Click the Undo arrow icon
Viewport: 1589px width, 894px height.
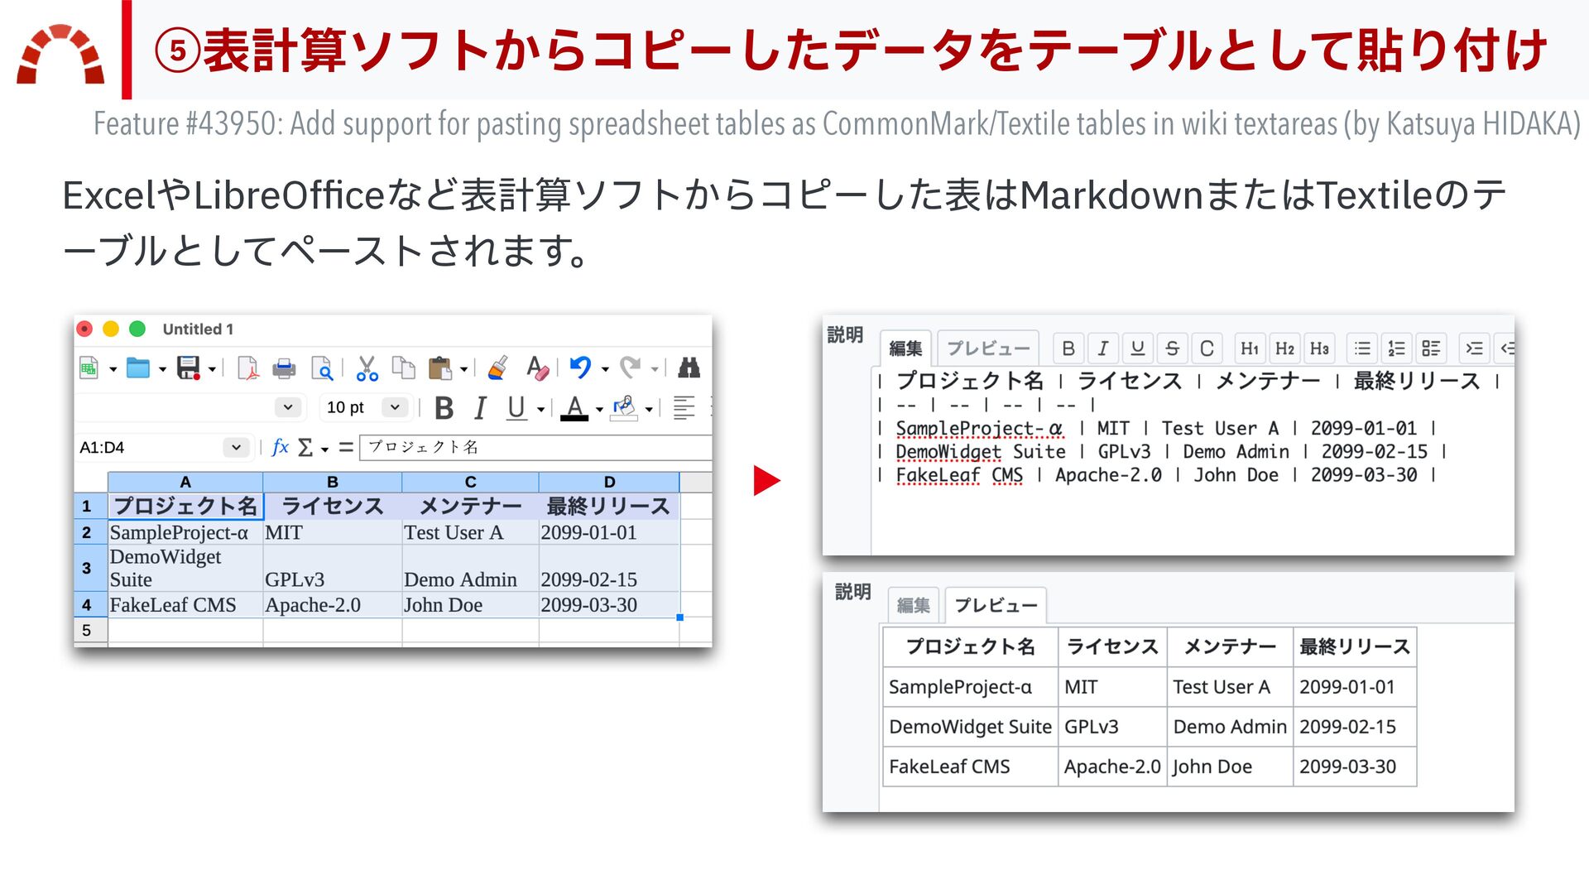pyautogui.click(x=580, y=368)
